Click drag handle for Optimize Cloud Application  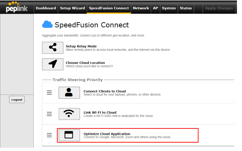click(x=49, y=135)
